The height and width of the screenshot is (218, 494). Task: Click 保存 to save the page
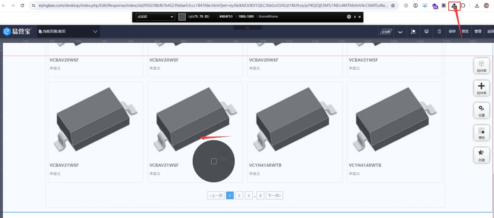(452, 31)
